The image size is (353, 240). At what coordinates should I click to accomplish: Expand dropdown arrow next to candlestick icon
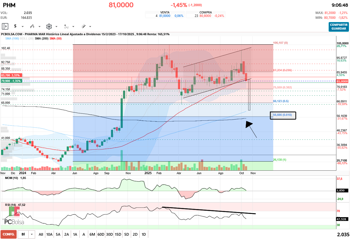click(39, 27)
